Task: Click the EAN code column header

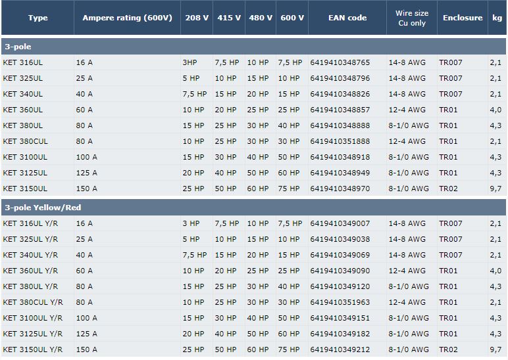Action: [347, 18]
